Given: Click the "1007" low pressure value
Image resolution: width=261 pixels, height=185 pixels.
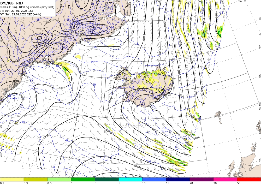Looking at the screenshot, I should (82, 34).
